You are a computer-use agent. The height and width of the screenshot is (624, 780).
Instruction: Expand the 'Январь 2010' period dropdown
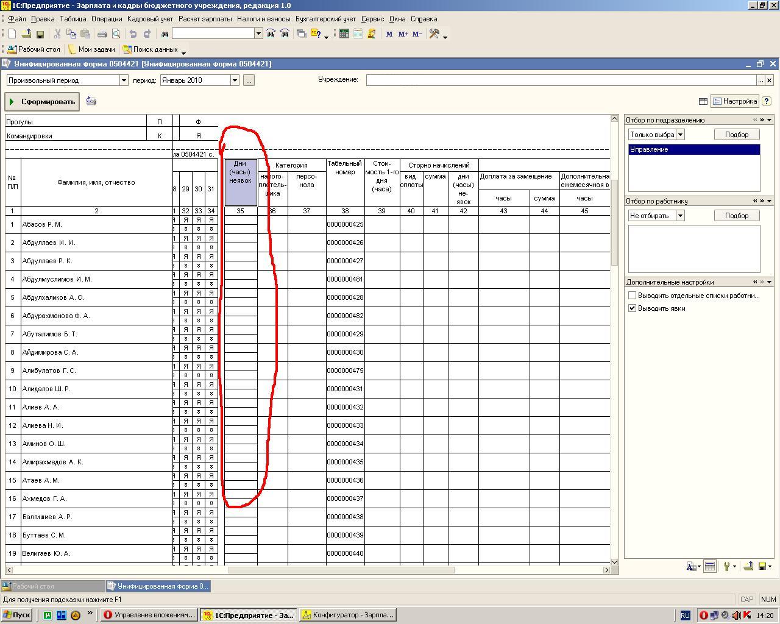click(235, 80)
